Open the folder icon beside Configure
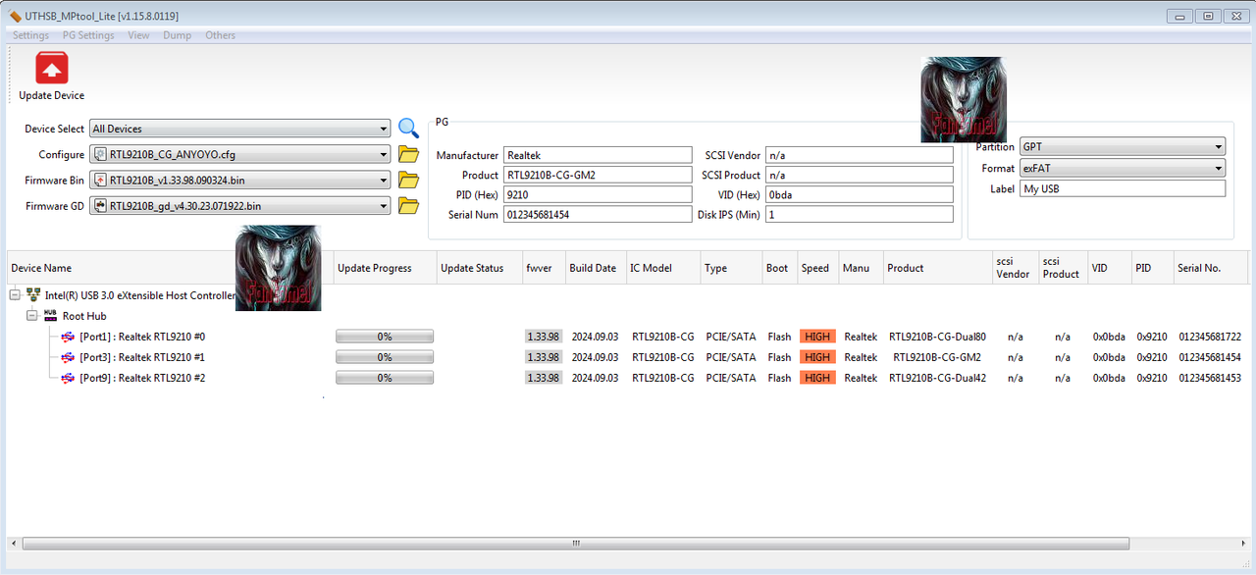This screenshot has height=575, width=1256. pos(408,154)
